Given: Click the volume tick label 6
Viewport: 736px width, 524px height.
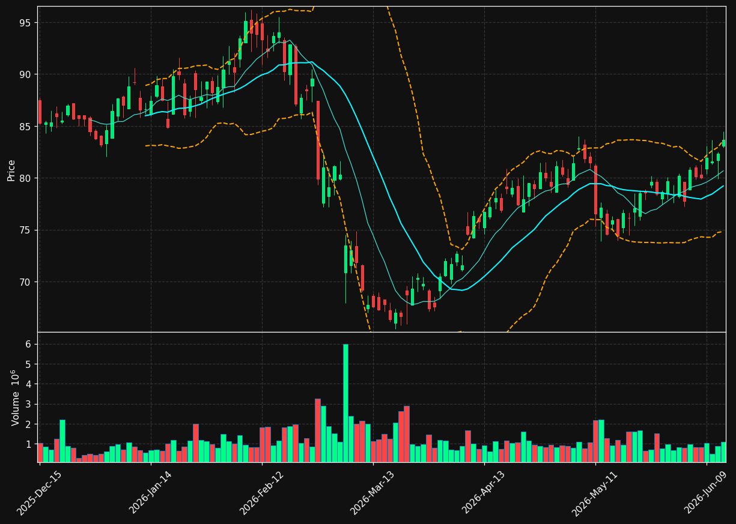Looking at the screenshot, I should [28, 344].
